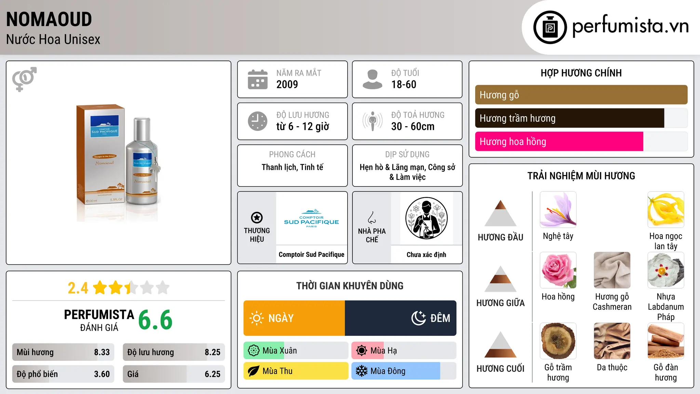Click the Perfumista đánh giá label

click(99, 320)
